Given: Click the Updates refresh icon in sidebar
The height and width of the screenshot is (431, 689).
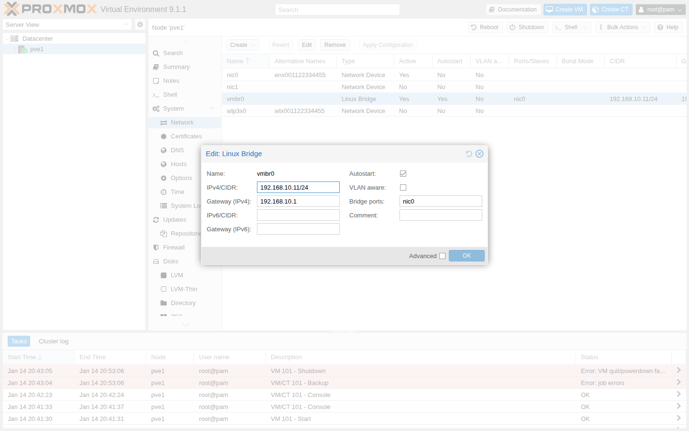Looking at the screenshot, I should click(x=156, y=220).
